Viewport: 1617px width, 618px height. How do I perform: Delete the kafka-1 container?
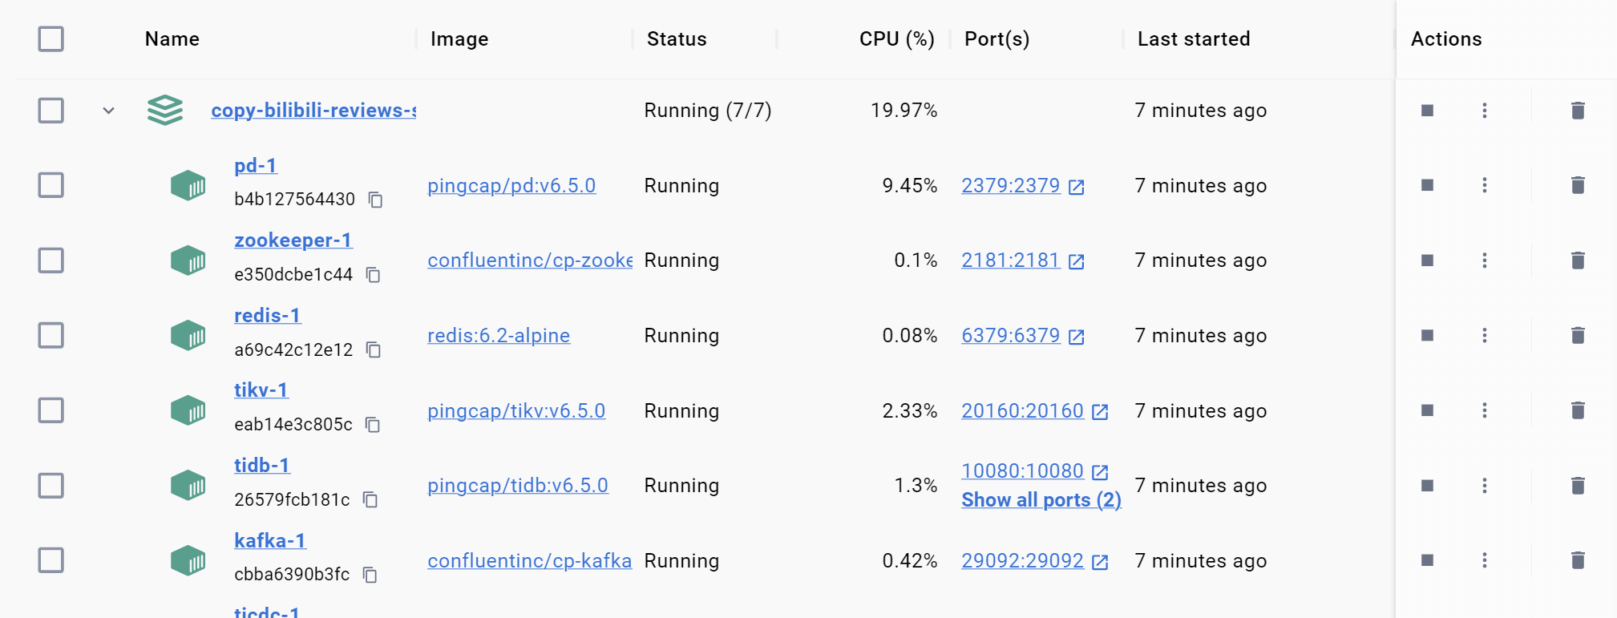point(1577,560)
